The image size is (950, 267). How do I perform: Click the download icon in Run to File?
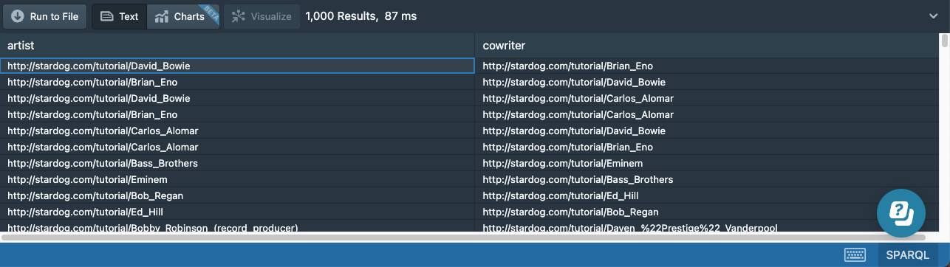tap(18, 16)
